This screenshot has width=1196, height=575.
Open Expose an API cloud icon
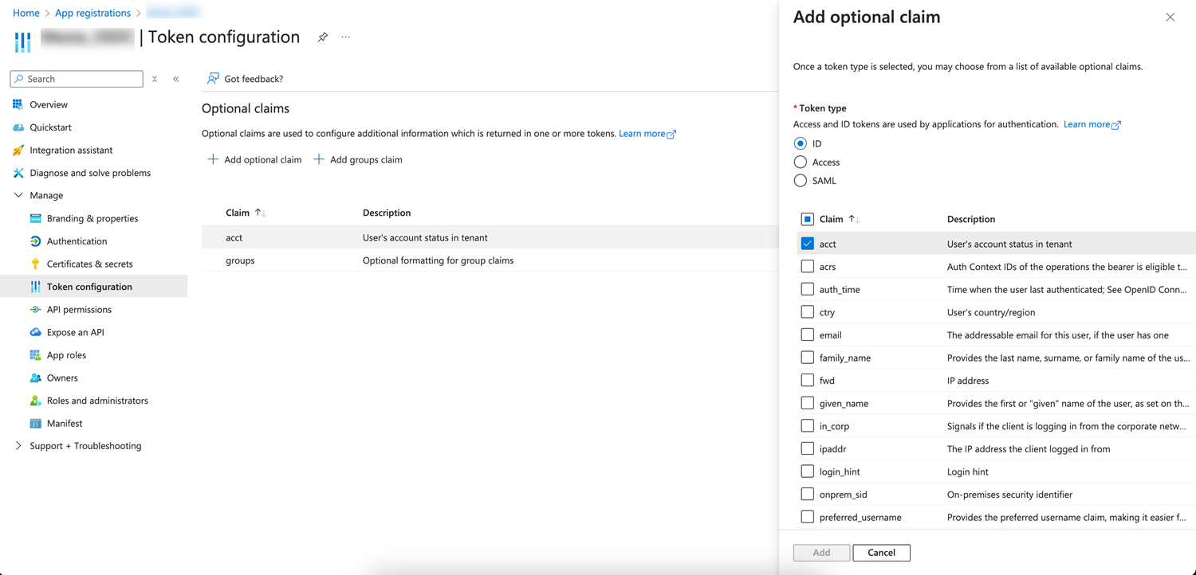pos(35,332)
